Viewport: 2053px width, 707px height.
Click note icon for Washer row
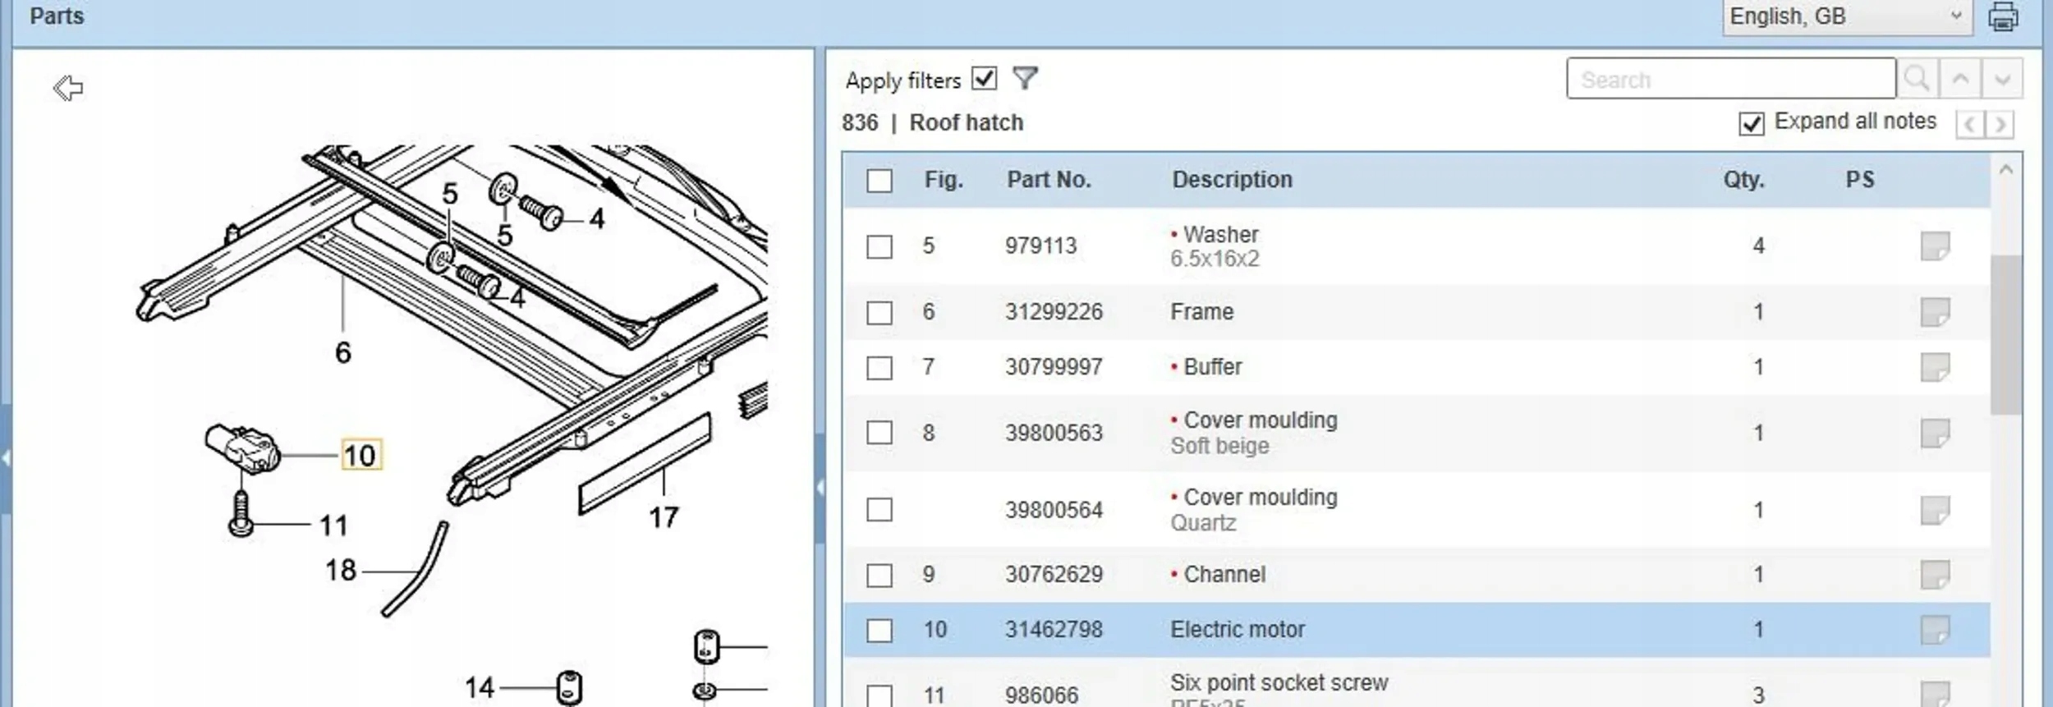click(1935, 246)
